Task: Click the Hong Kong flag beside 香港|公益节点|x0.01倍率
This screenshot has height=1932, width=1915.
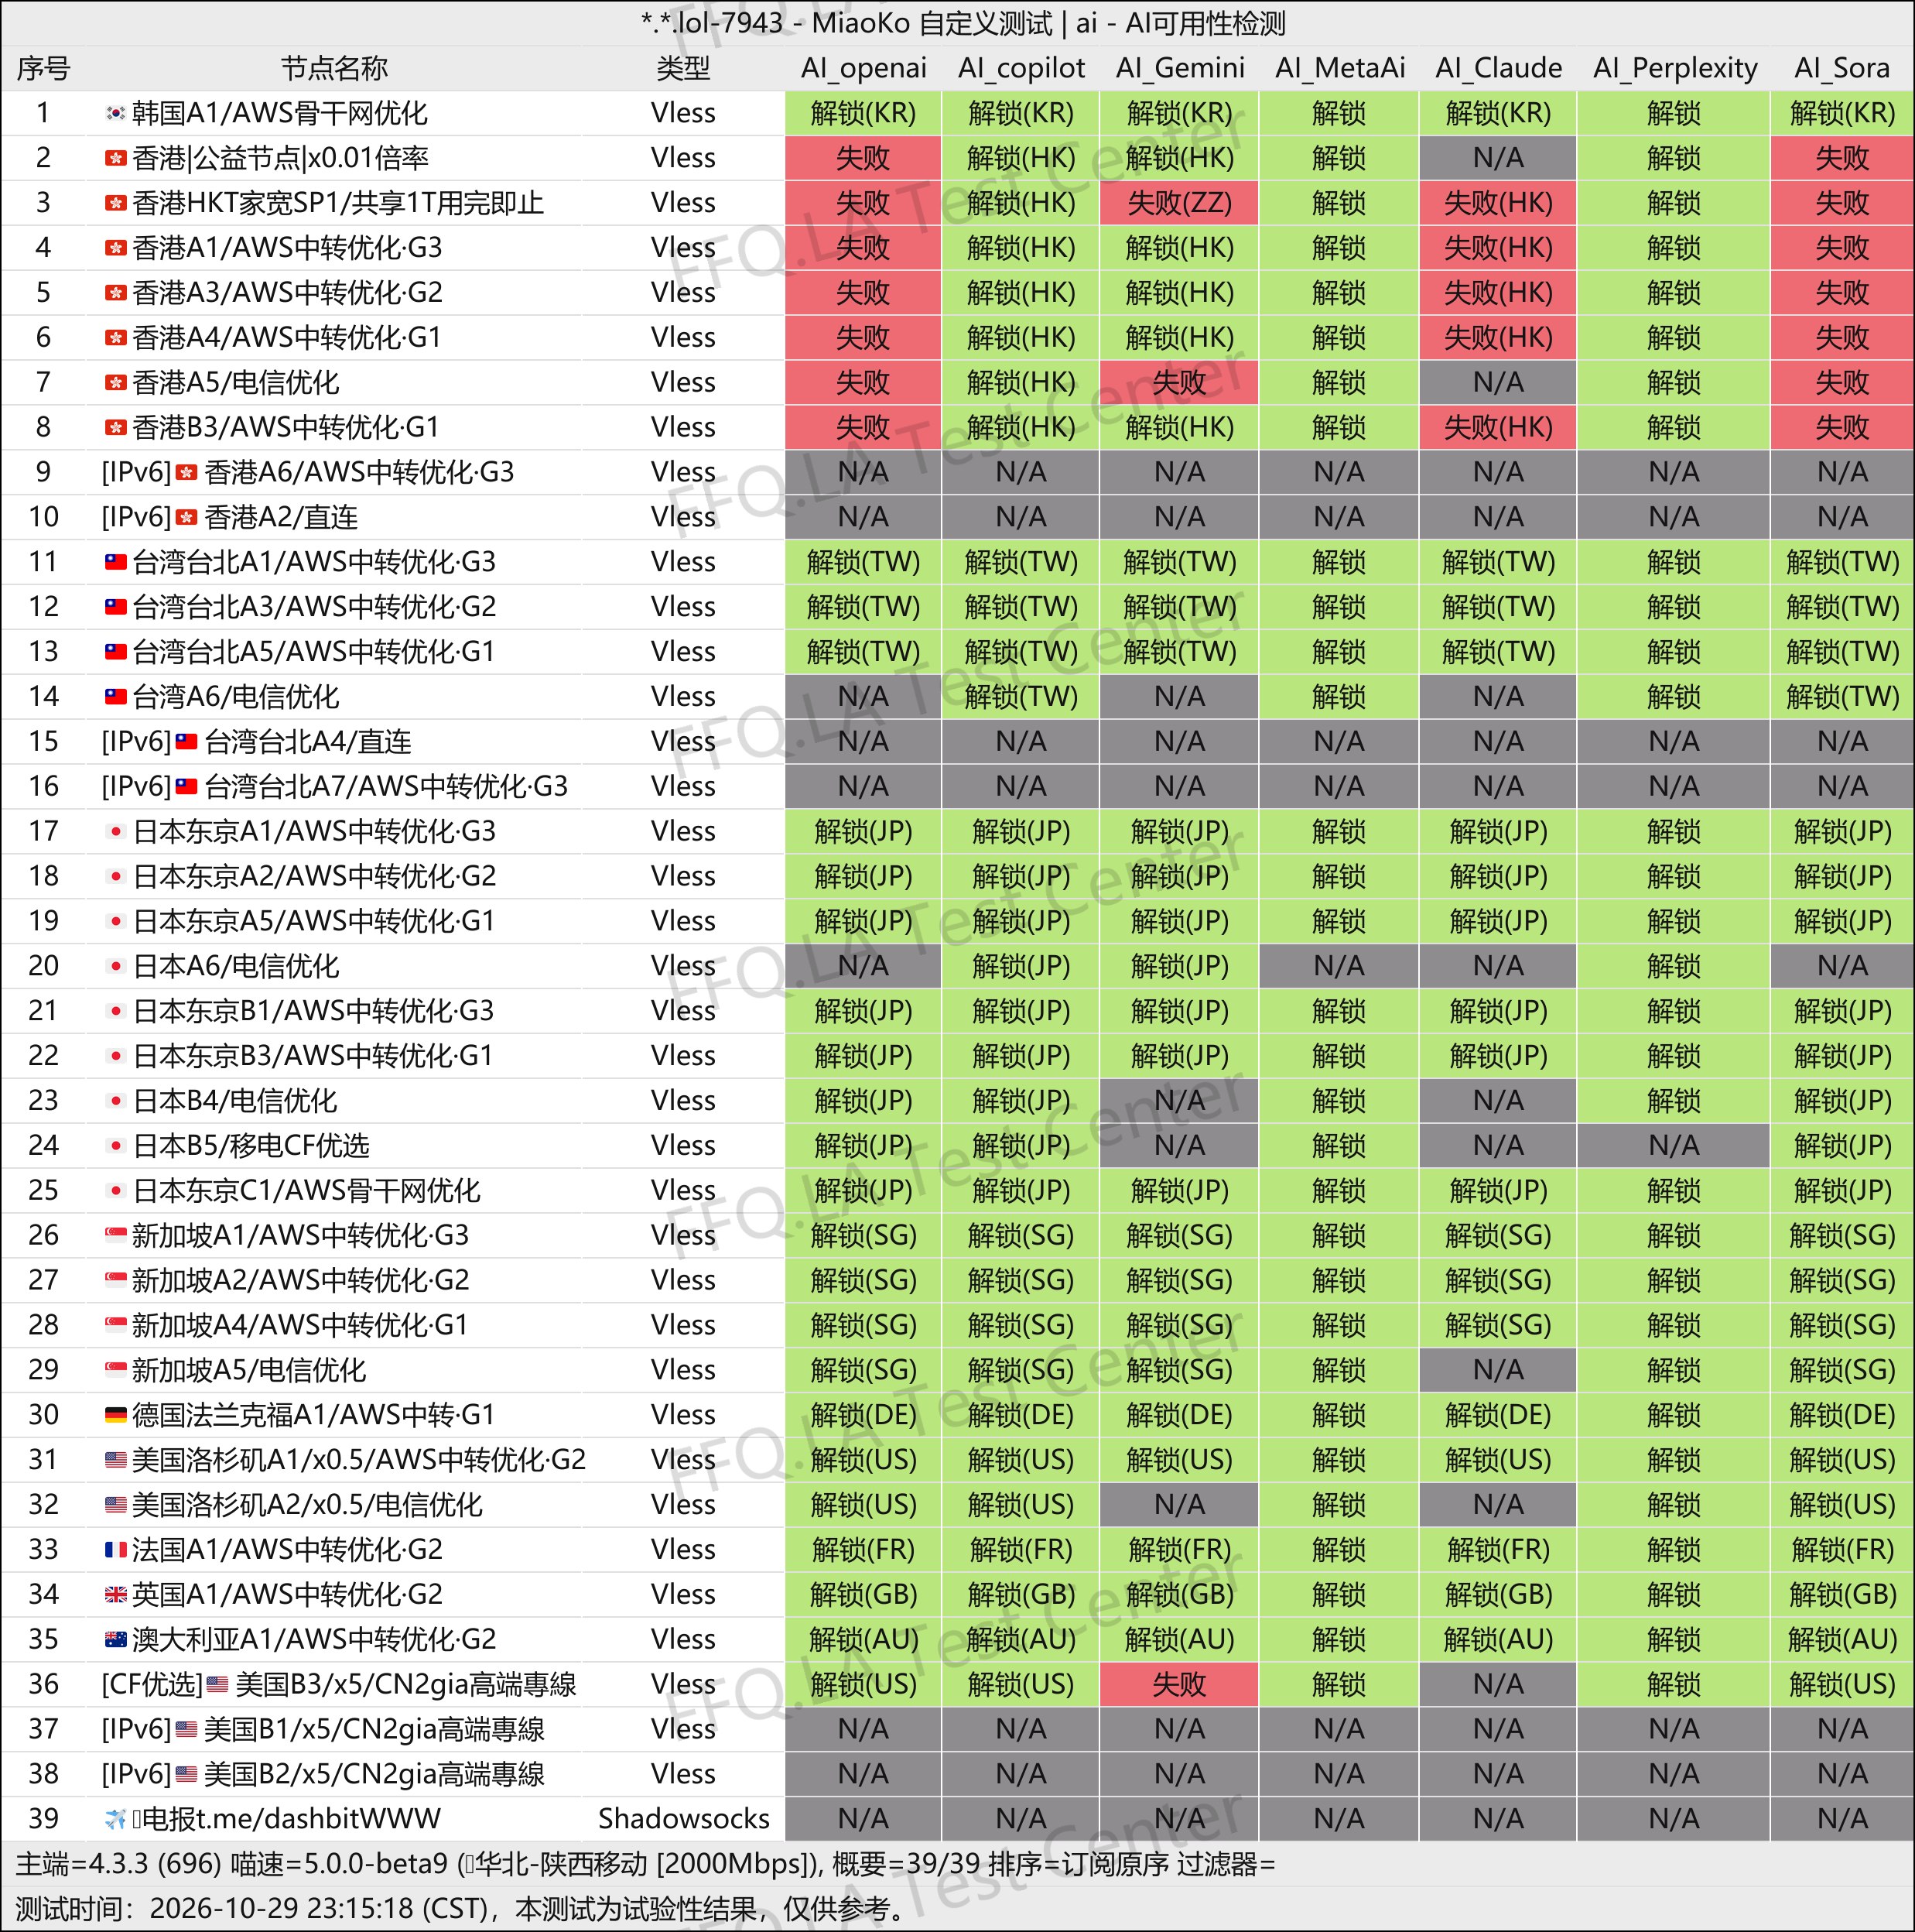Action: pos(116,158)
